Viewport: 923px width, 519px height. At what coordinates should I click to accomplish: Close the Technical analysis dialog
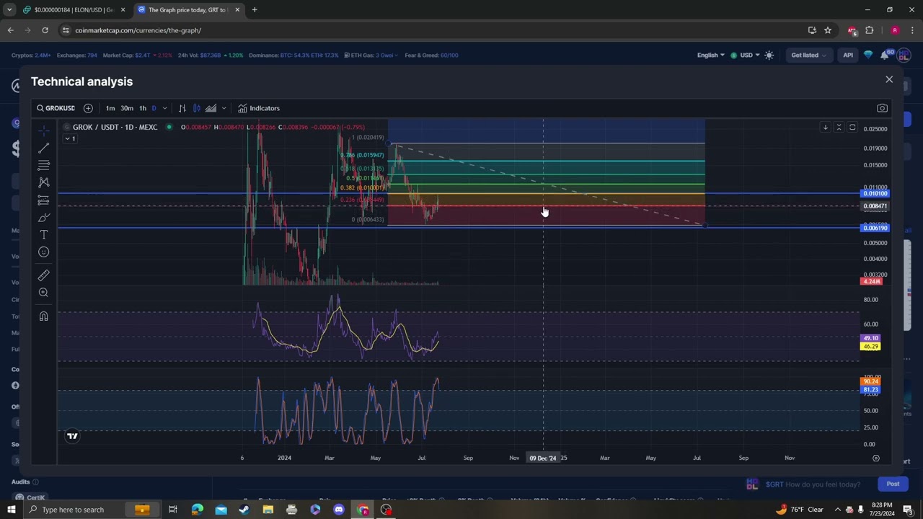pos(889,79)
